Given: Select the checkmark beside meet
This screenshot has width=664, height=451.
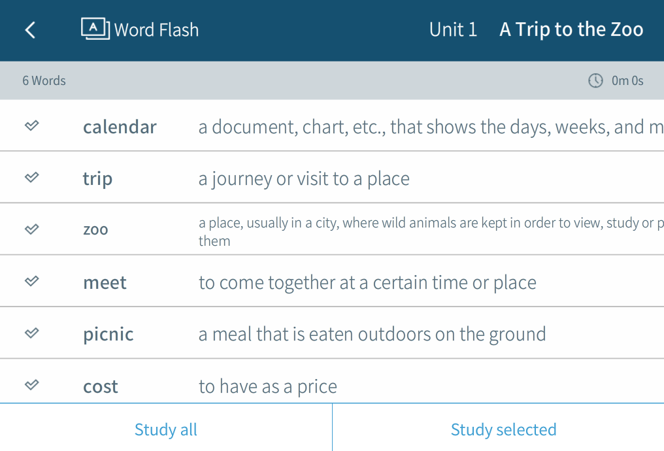Looking at the screenshot, I should (x=31, y=281).
